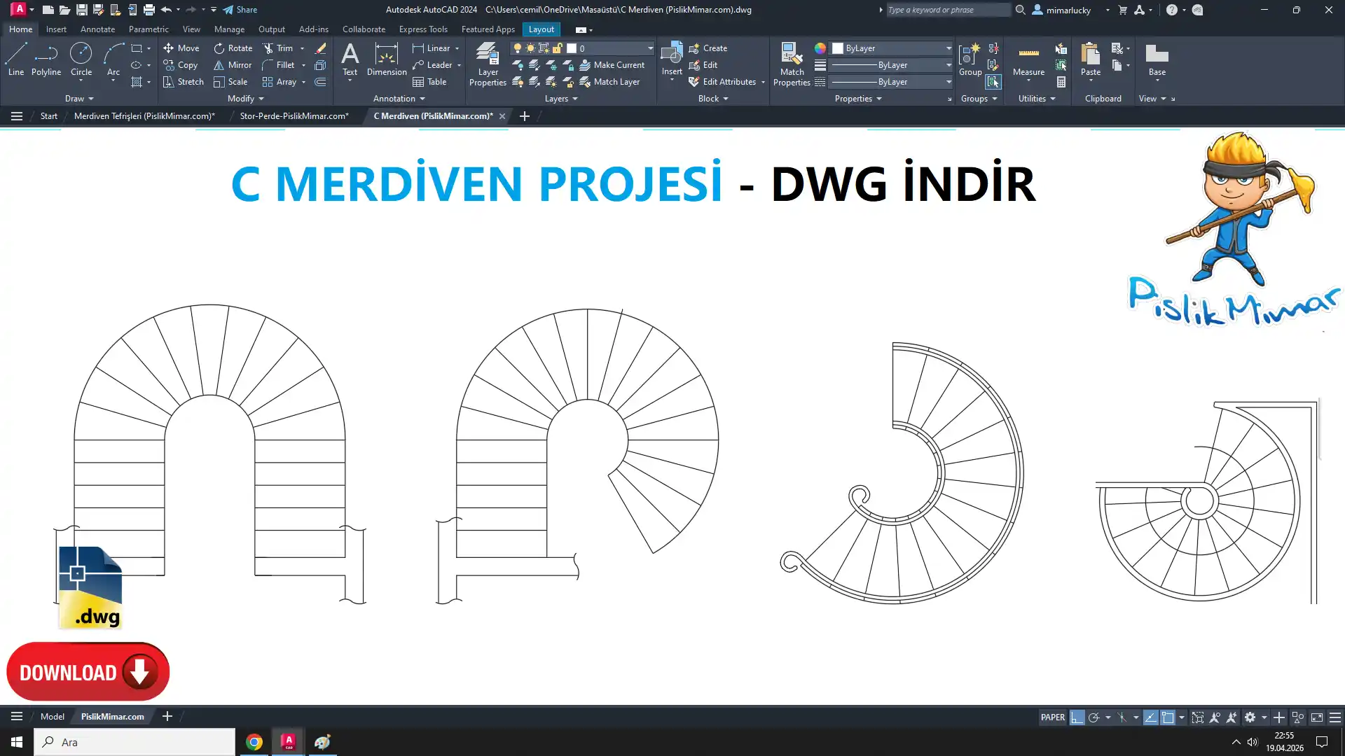Expand the Draw panel options

(80, 99)
